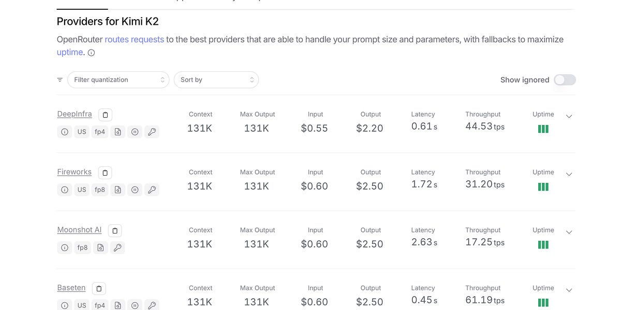The width and height of the screenshot is (621, 310).
Task: Click the key icon in Fireworks row
Action: click(152, 190)
